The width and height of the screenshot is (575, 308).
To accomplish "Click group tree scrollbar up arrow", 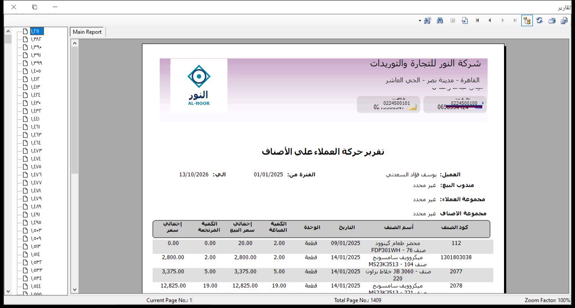I will click(8, 31).
